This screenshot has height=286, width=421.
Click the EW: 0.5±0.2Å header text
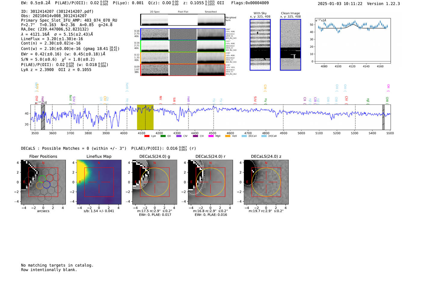[36, 3]
